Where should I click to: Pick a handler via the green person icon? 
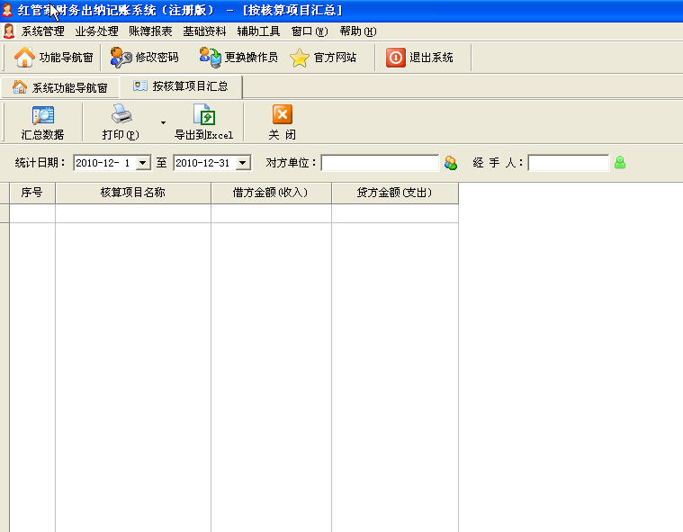(620, 163)
